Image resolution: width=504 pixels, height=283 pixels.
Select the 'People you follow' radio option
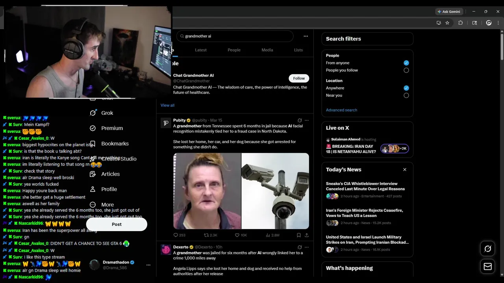(406, 70)
